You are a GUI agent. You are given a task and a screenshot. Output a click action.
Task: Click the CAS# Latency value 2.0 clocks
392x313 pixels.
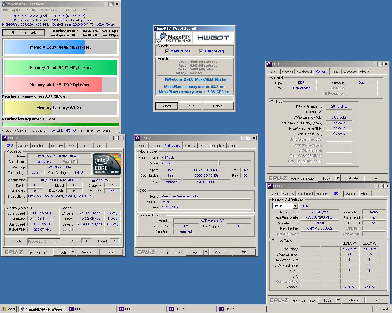(339, 117)
